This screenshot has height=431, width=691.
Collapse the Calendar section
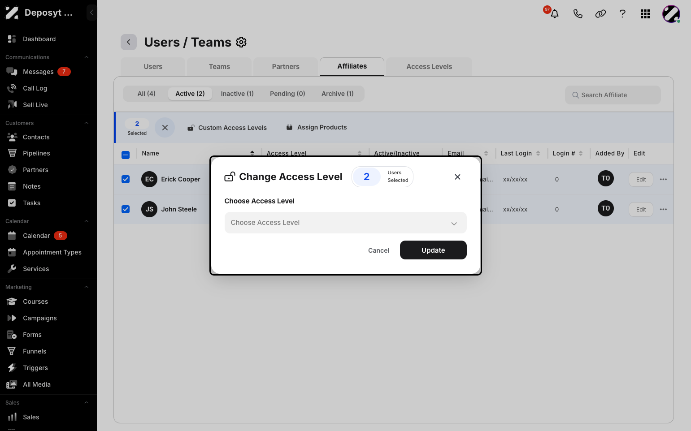point(87,221)
